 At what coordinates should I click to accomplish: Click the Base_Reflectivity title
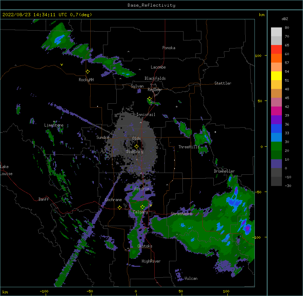[x=151, y=5]
